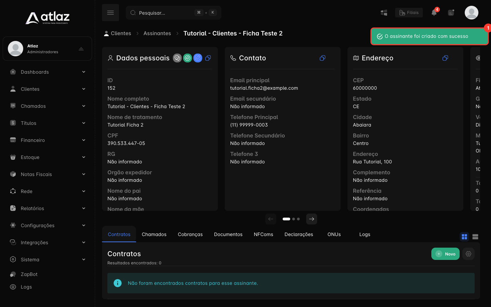491x307 pixels.
Task: Click the four-pane grid icon left of Filiais
Action: coord(384,13)
